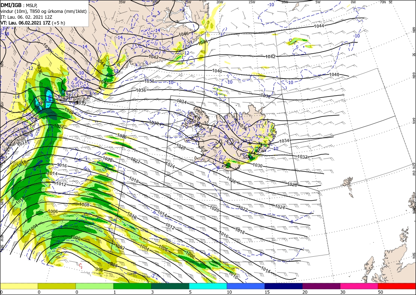Viewport: 416px width, 295px height.
Task: Click the Faroe Islands on the map
Action: pyautogui.click(x=349, y=187)
